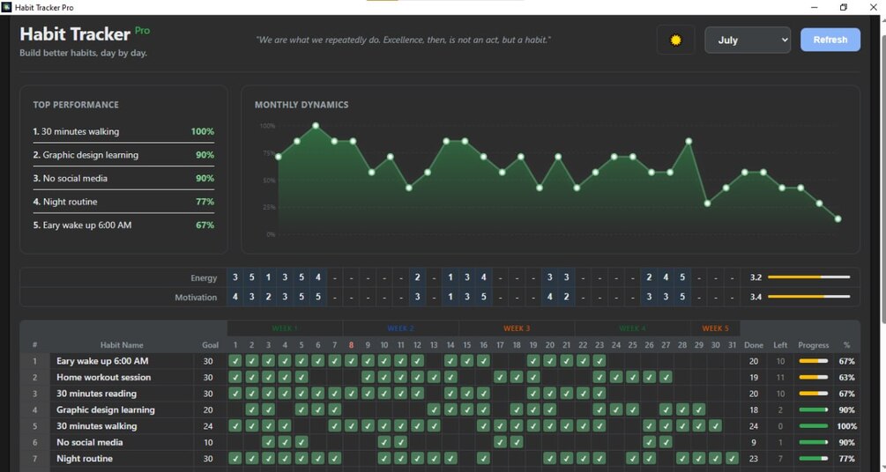Click the Energy day 12 value cell
Viewport: 886px width, 472px height.
pyautogui.click(x=417, y=277)
